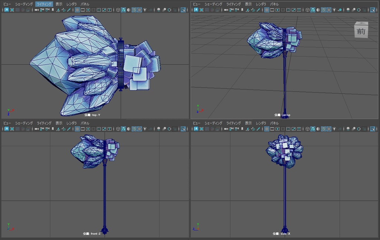Click the camera bookmarks icon
Viewport: 380px width, 240px height.
(52, 10)
